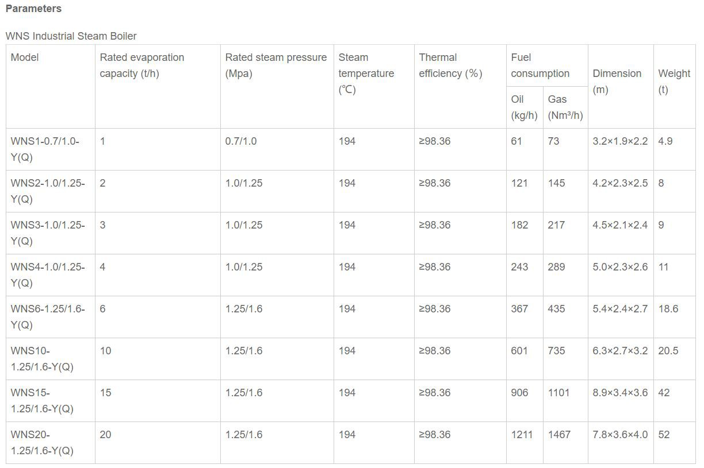704x468 pixels.
Task: Select the Dimension (m) header
Action: click(x=617, y=82)
